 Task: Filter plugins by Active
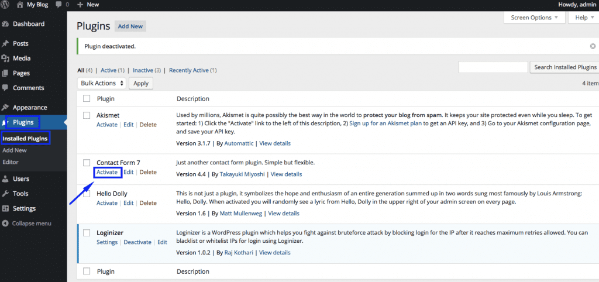pyautogui.click(x=108, y=70)
